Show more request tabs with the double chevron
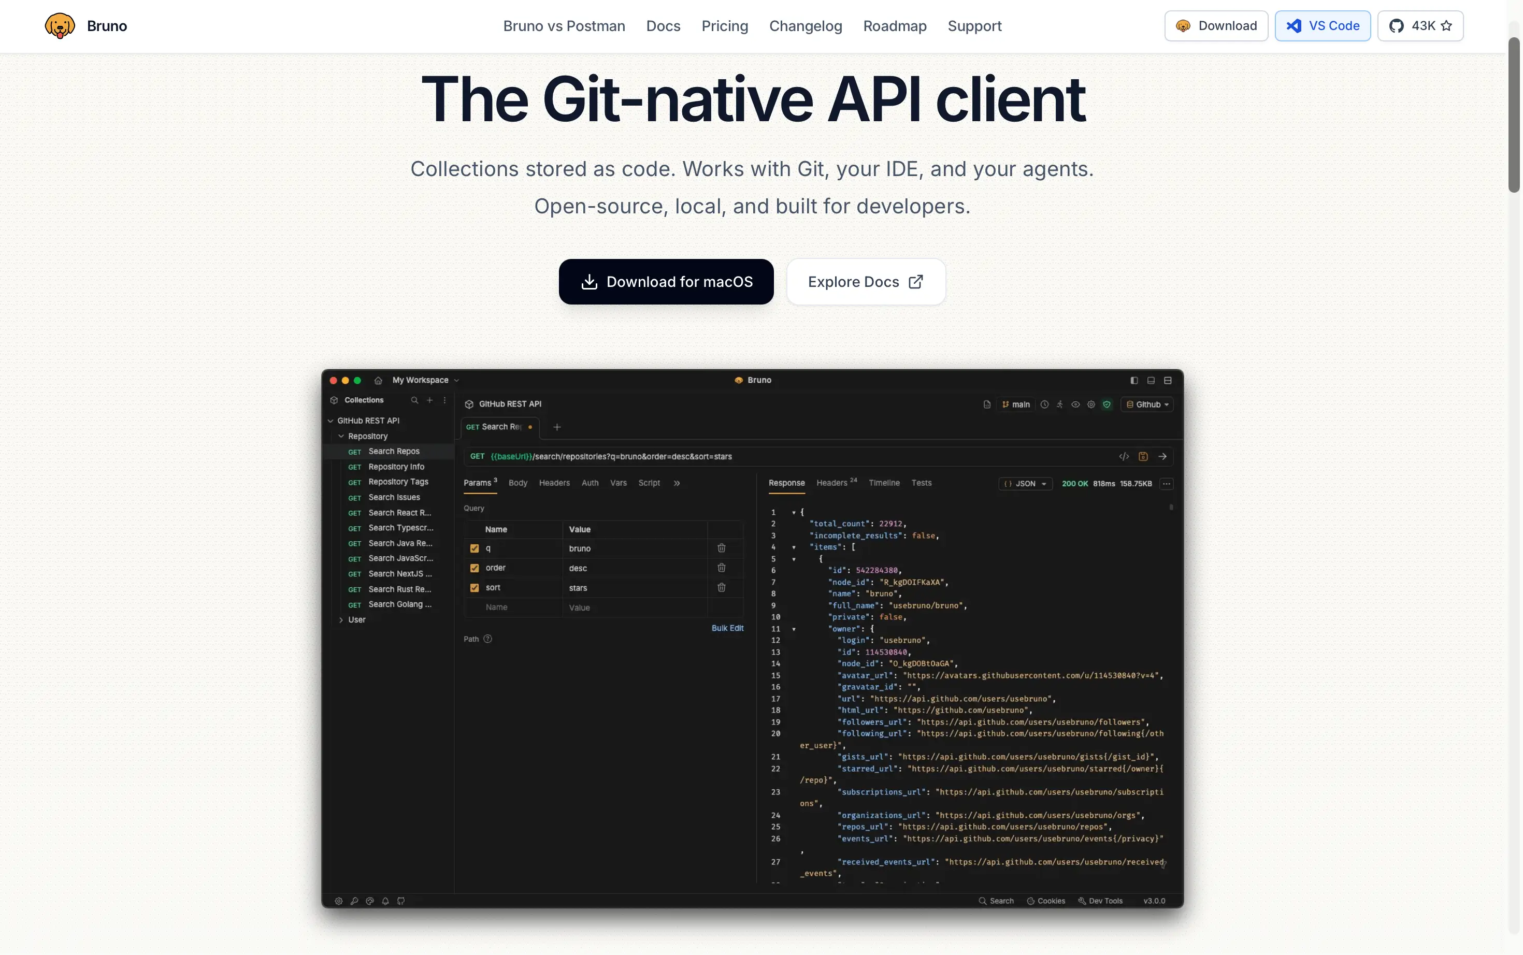This screenshot has width=1523, height=955. pyautogui.click(x=677, y=483)
